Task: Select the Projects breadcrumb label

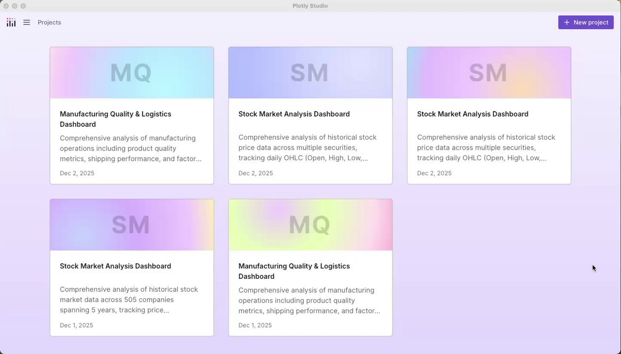Action: coord(49,22)
